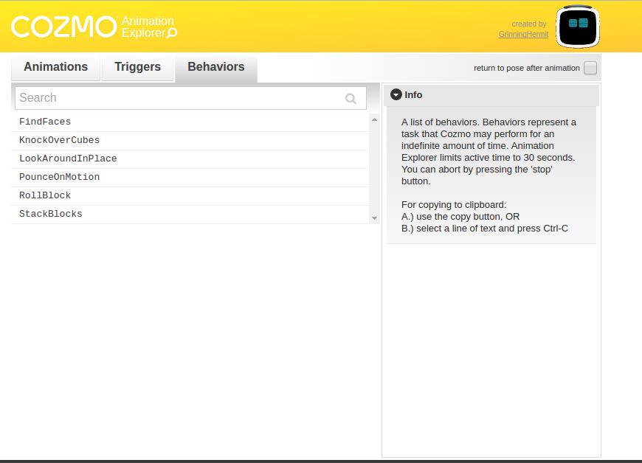Click the COZMO Animation Explorer logo
This screenshot has width=642, height=463.
click(94, 27)
